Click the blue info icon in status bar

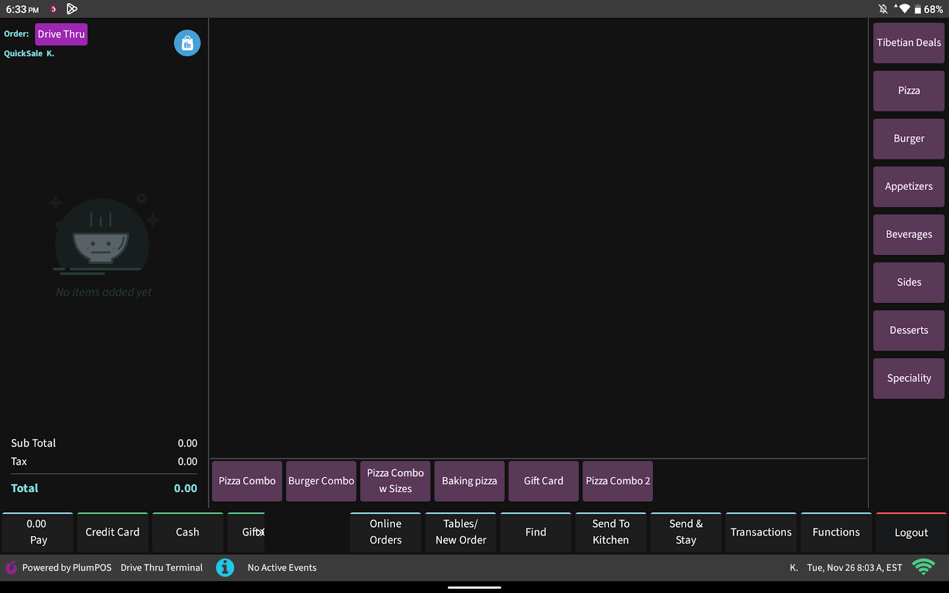pos(225,568)
